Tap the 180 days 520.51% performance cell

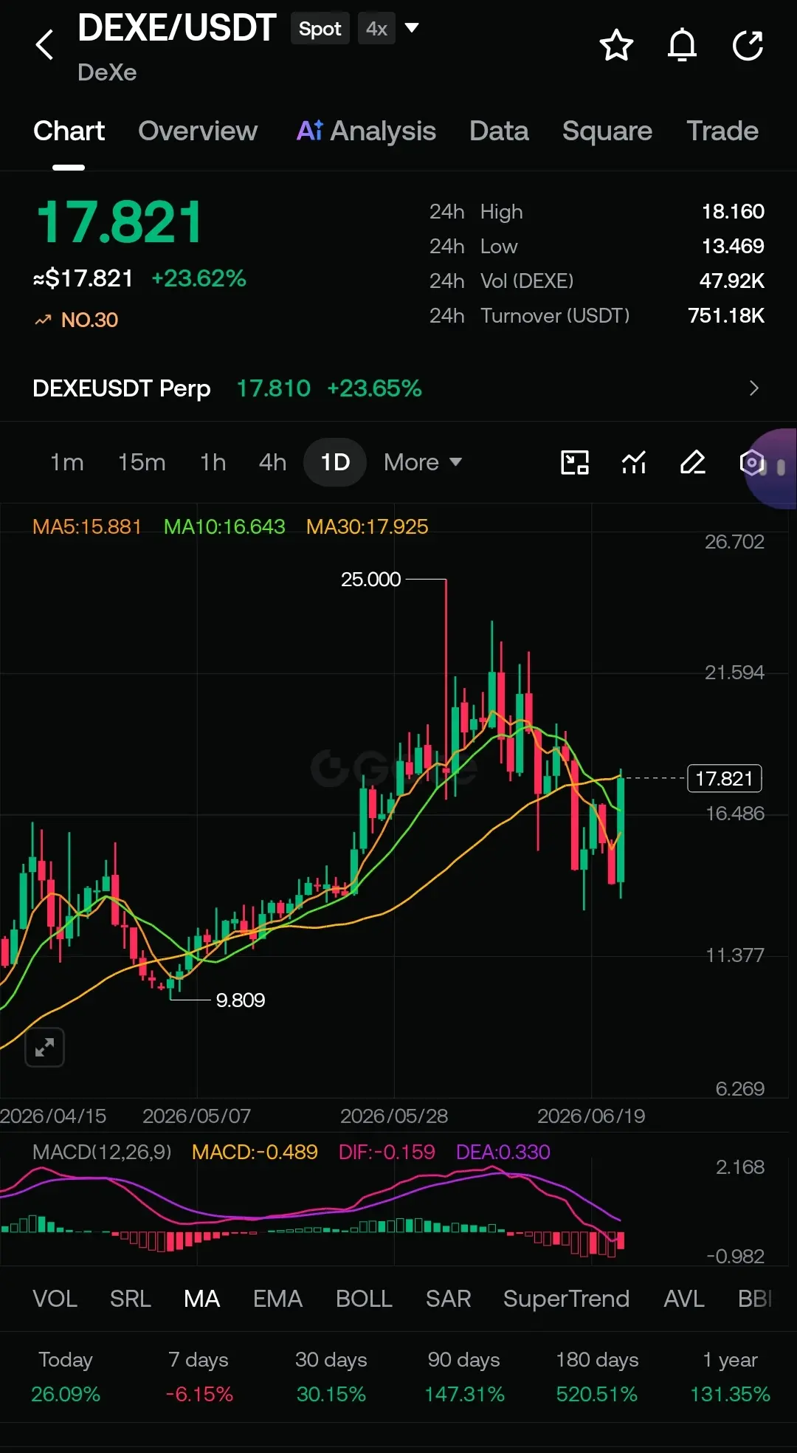[597, 1377]
